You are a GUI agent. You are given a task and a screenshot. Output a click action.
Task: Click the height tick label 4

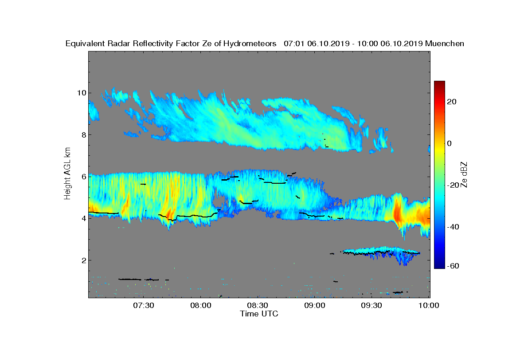click(83, 218)
